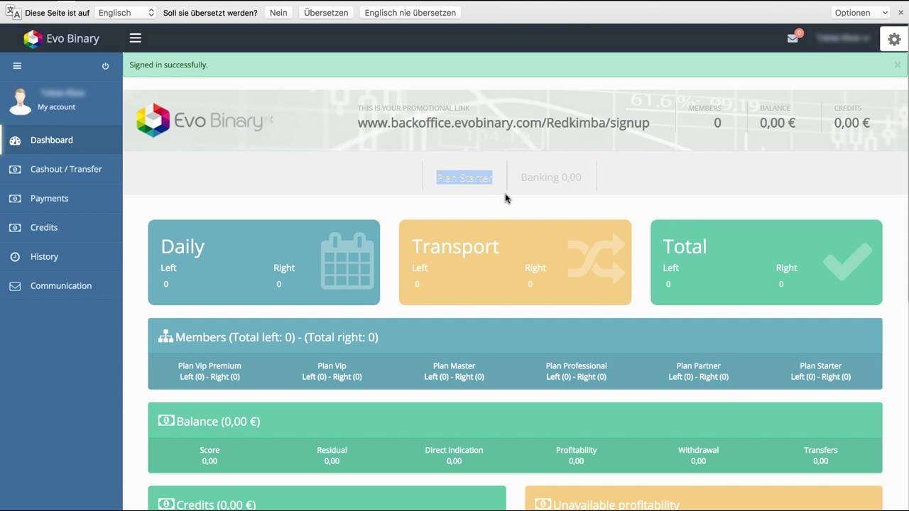Click Englisch nie übersetzen button

point(410,13)
